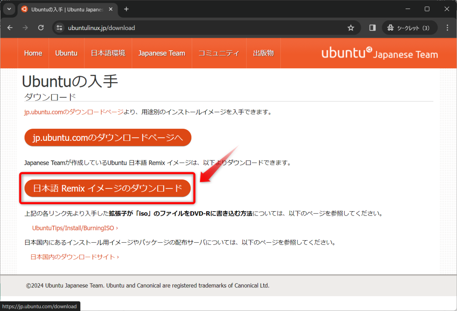457x311 pixels.
Task: Open the site information icon in address bar
Action: 59,28
